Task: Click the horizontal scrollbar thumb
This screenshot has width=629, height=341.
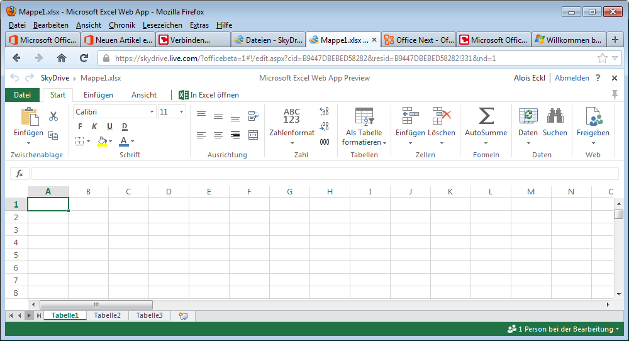Action: coord(96,305)
